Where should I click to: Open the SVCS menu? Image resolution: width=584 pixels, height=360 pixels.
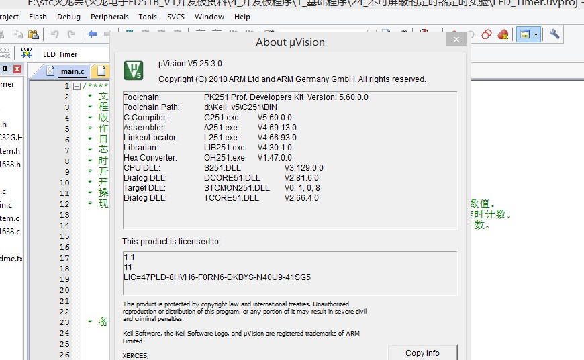(x=176, y=17)
